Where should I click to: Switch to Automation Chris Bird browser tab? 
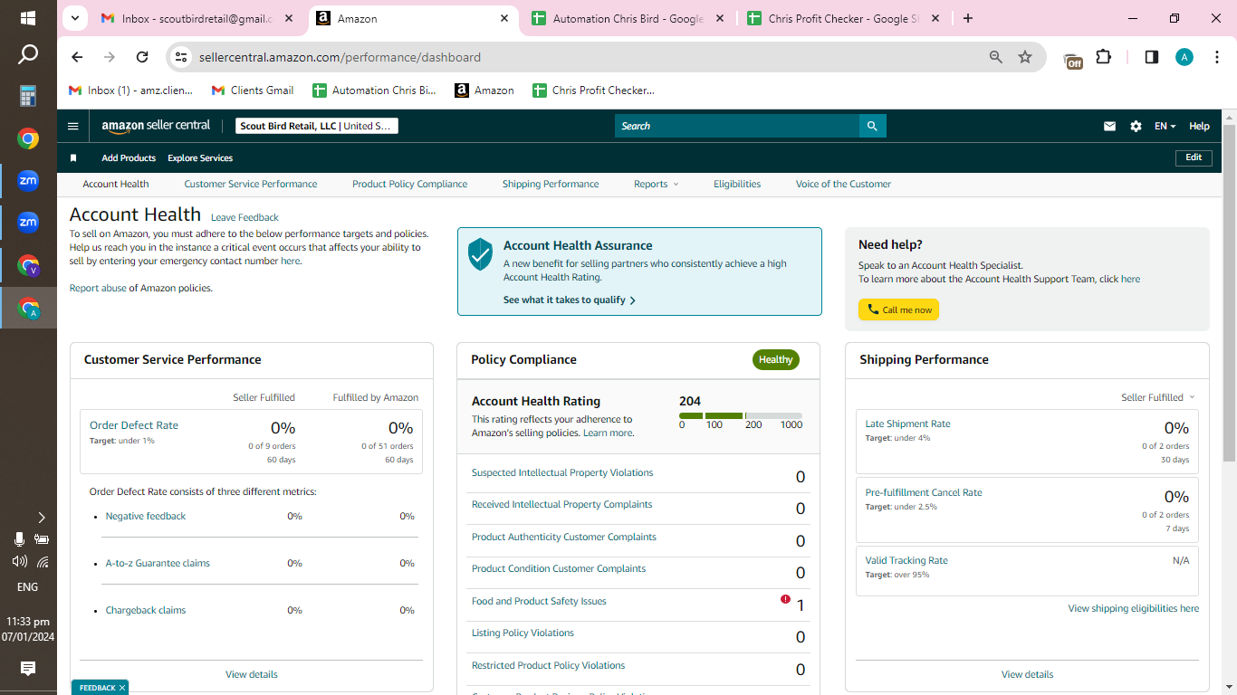pos(628,18)
